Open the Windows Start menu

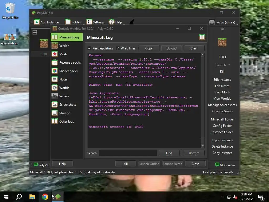click(x=6, y=197)
